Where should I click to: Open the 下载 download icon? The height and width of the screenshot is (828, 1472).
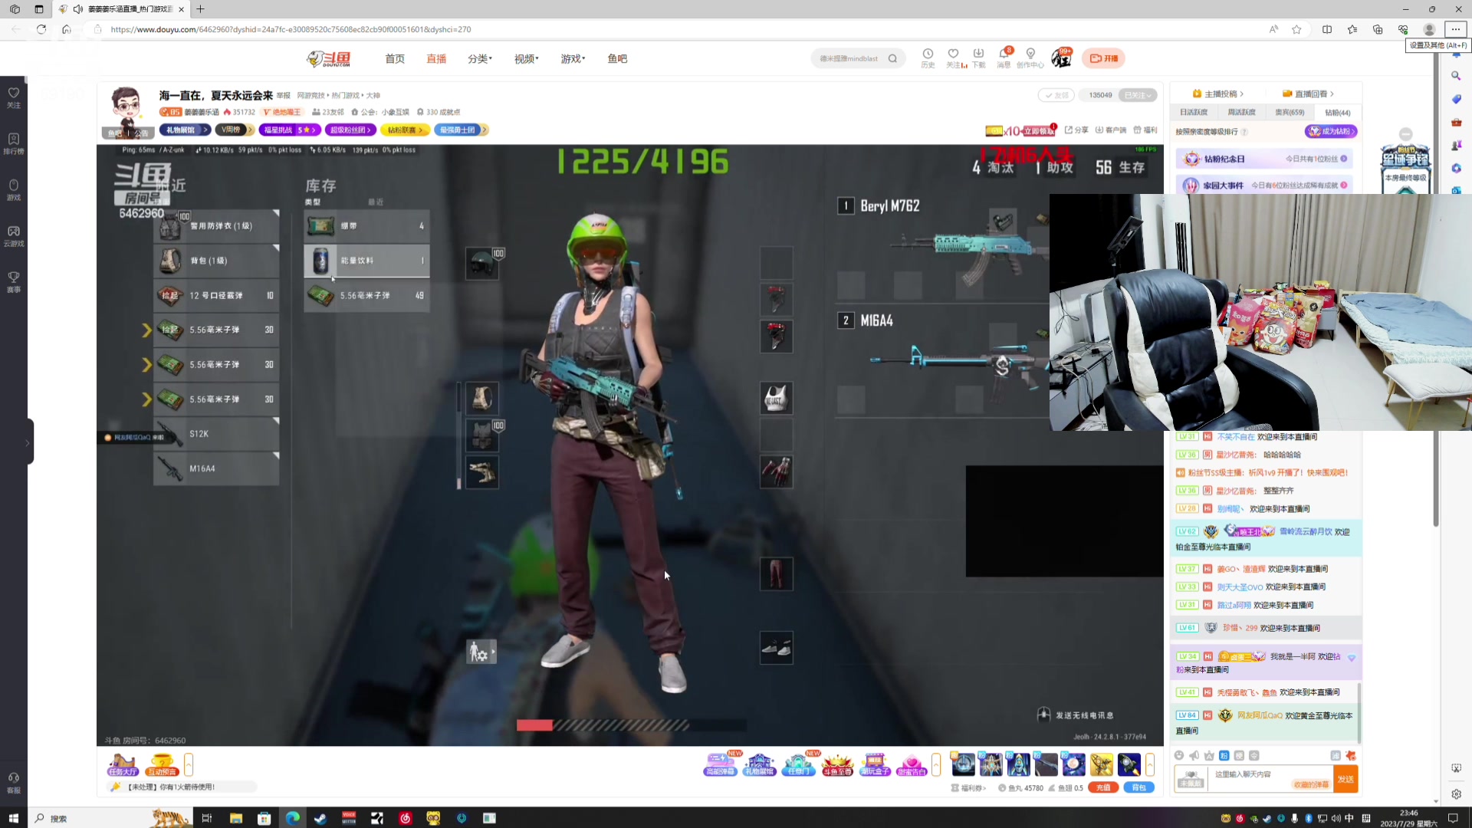(x=978, y=58)
